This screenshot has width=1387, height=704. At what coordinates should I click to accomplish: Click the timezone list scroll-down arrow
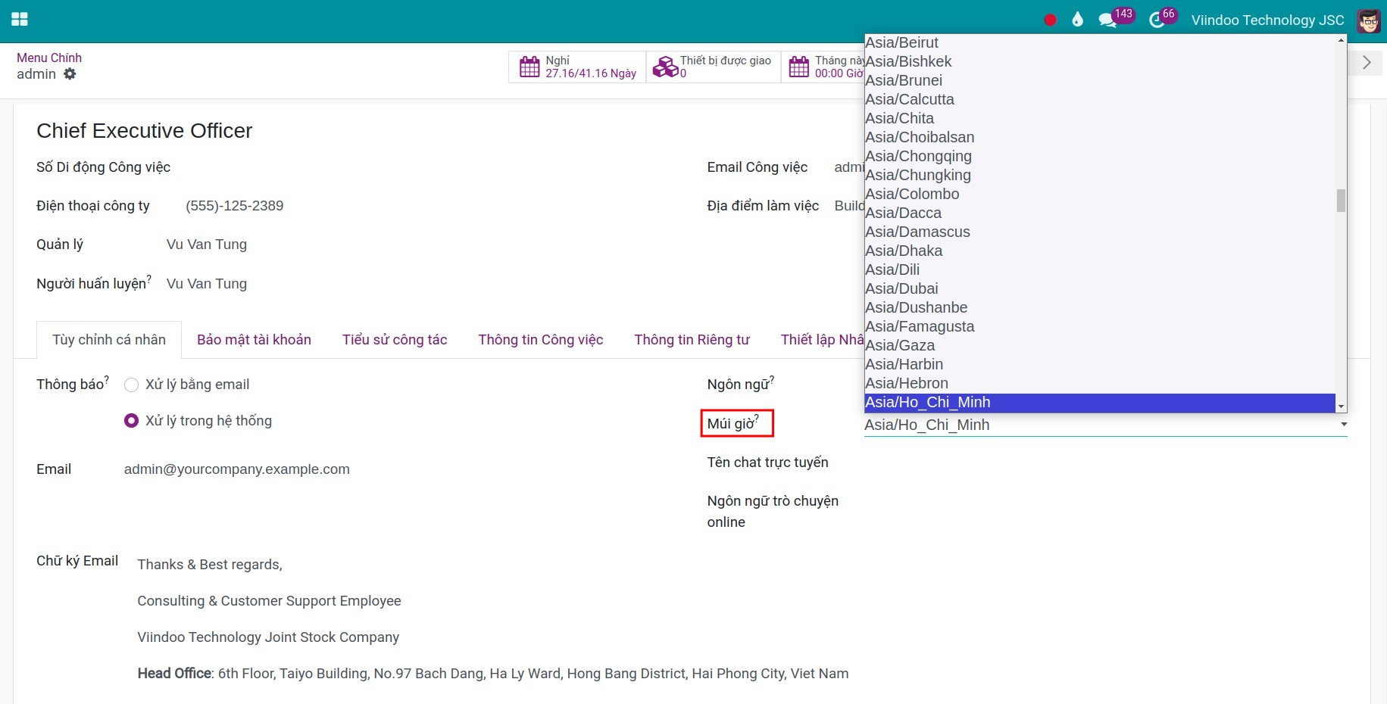(x=1341, y=407)
